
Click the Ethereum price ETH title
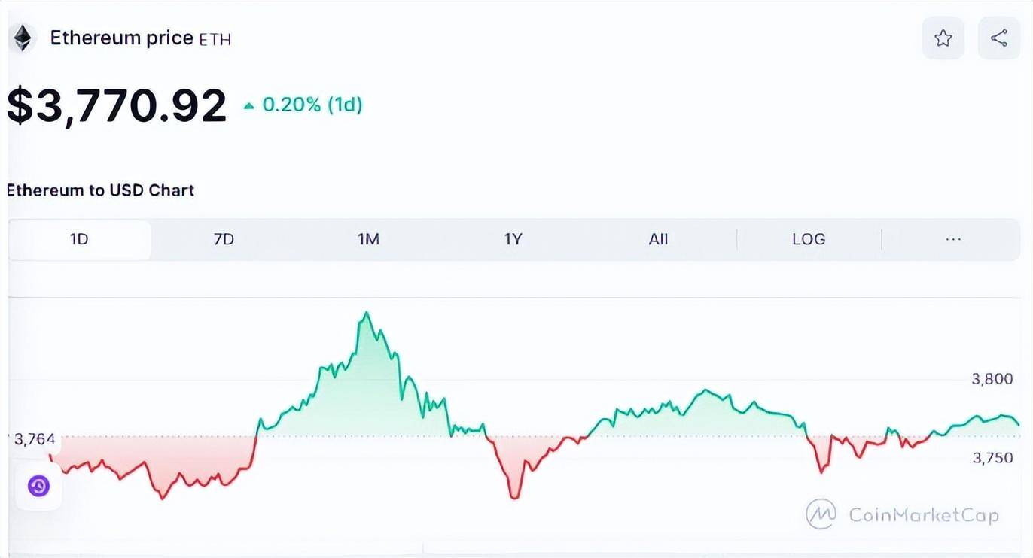click(140, 38)
